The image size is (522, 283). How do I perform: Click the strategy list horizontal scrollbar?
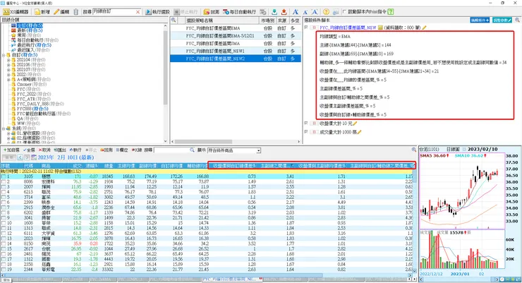204,141
